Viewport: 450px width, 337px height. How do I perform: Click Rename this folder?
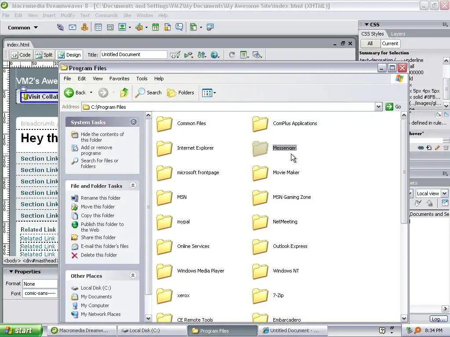click(101, 198)
